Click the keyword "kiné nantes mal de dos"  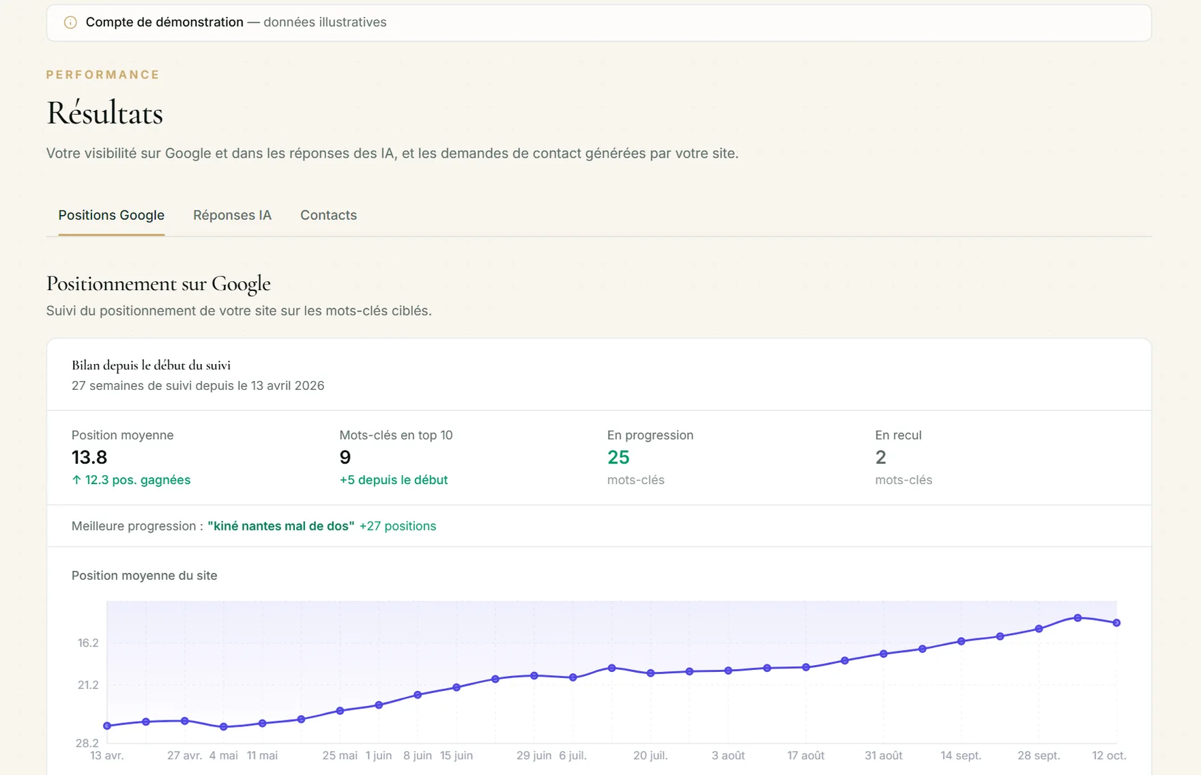pos(281,526)
